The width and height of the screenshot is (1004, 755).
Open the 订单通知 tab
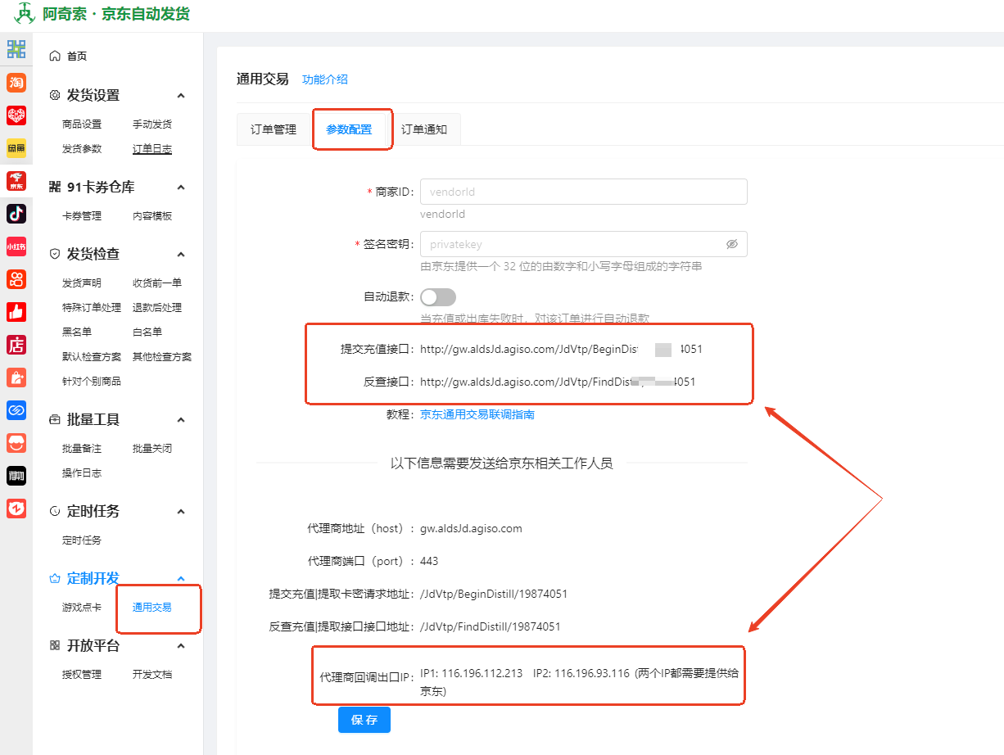click(424, 129)
